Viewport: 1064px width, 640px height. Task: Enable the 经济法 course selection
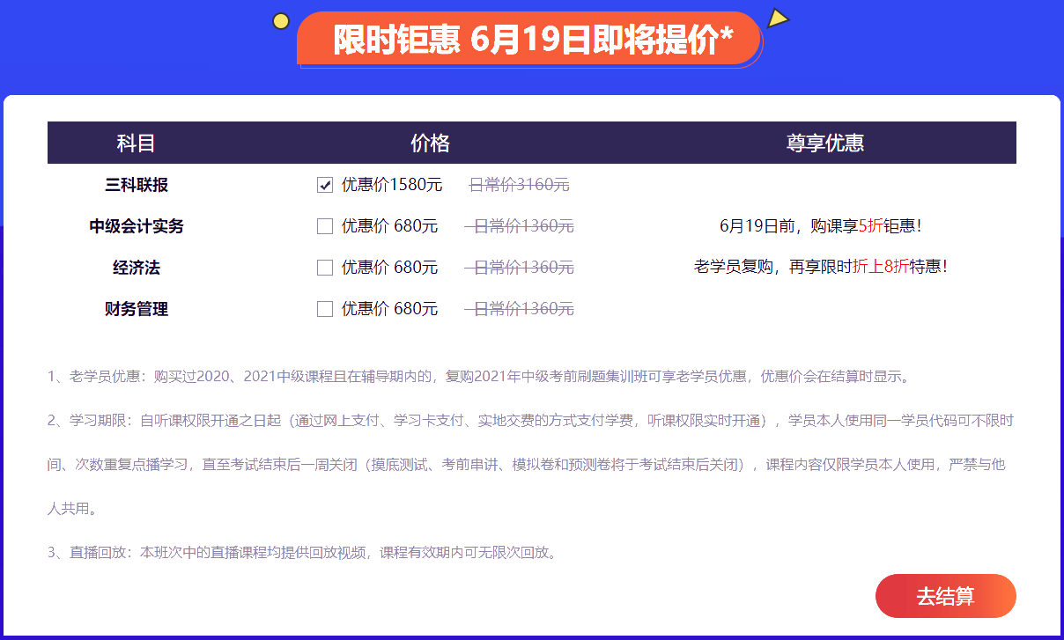coord(324,267)
